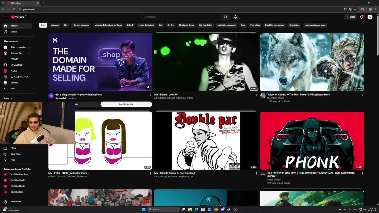Click the Rechercher search field
Screen dimensions: 379x213
coord(181,17)
